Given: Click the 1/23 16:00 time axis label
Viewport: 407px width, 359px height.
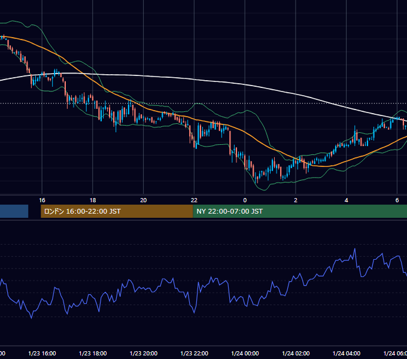Looking at the screenshot, I should coord(42,353).
